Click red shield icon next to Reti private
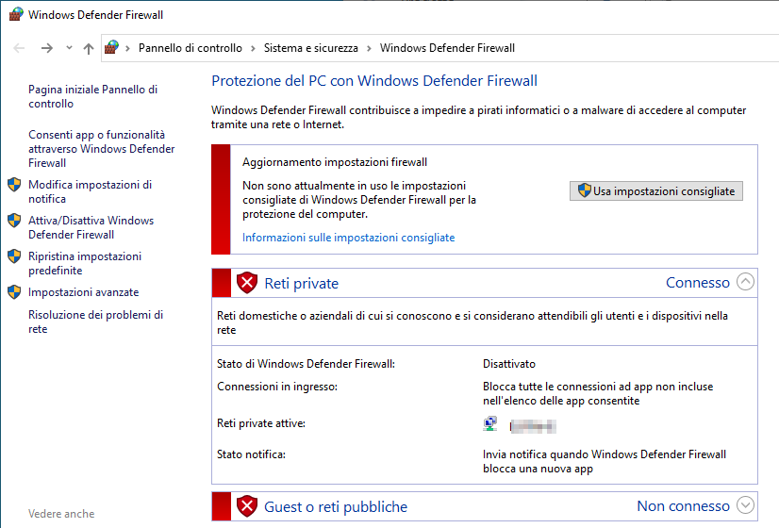This screenshot has width=779, height=528. [x=247, y=283]
